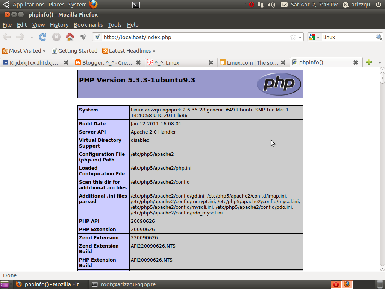Click the PHP Version 5.3.3-1ubuntu9.3 heading
Viewport: 385px width, 289px height.
[137, 80]
